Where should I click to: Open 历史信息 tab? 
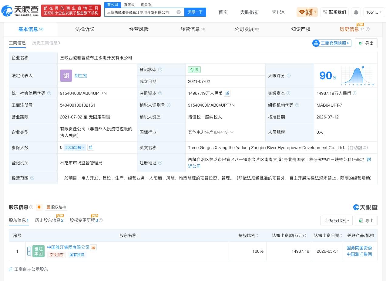349,29
